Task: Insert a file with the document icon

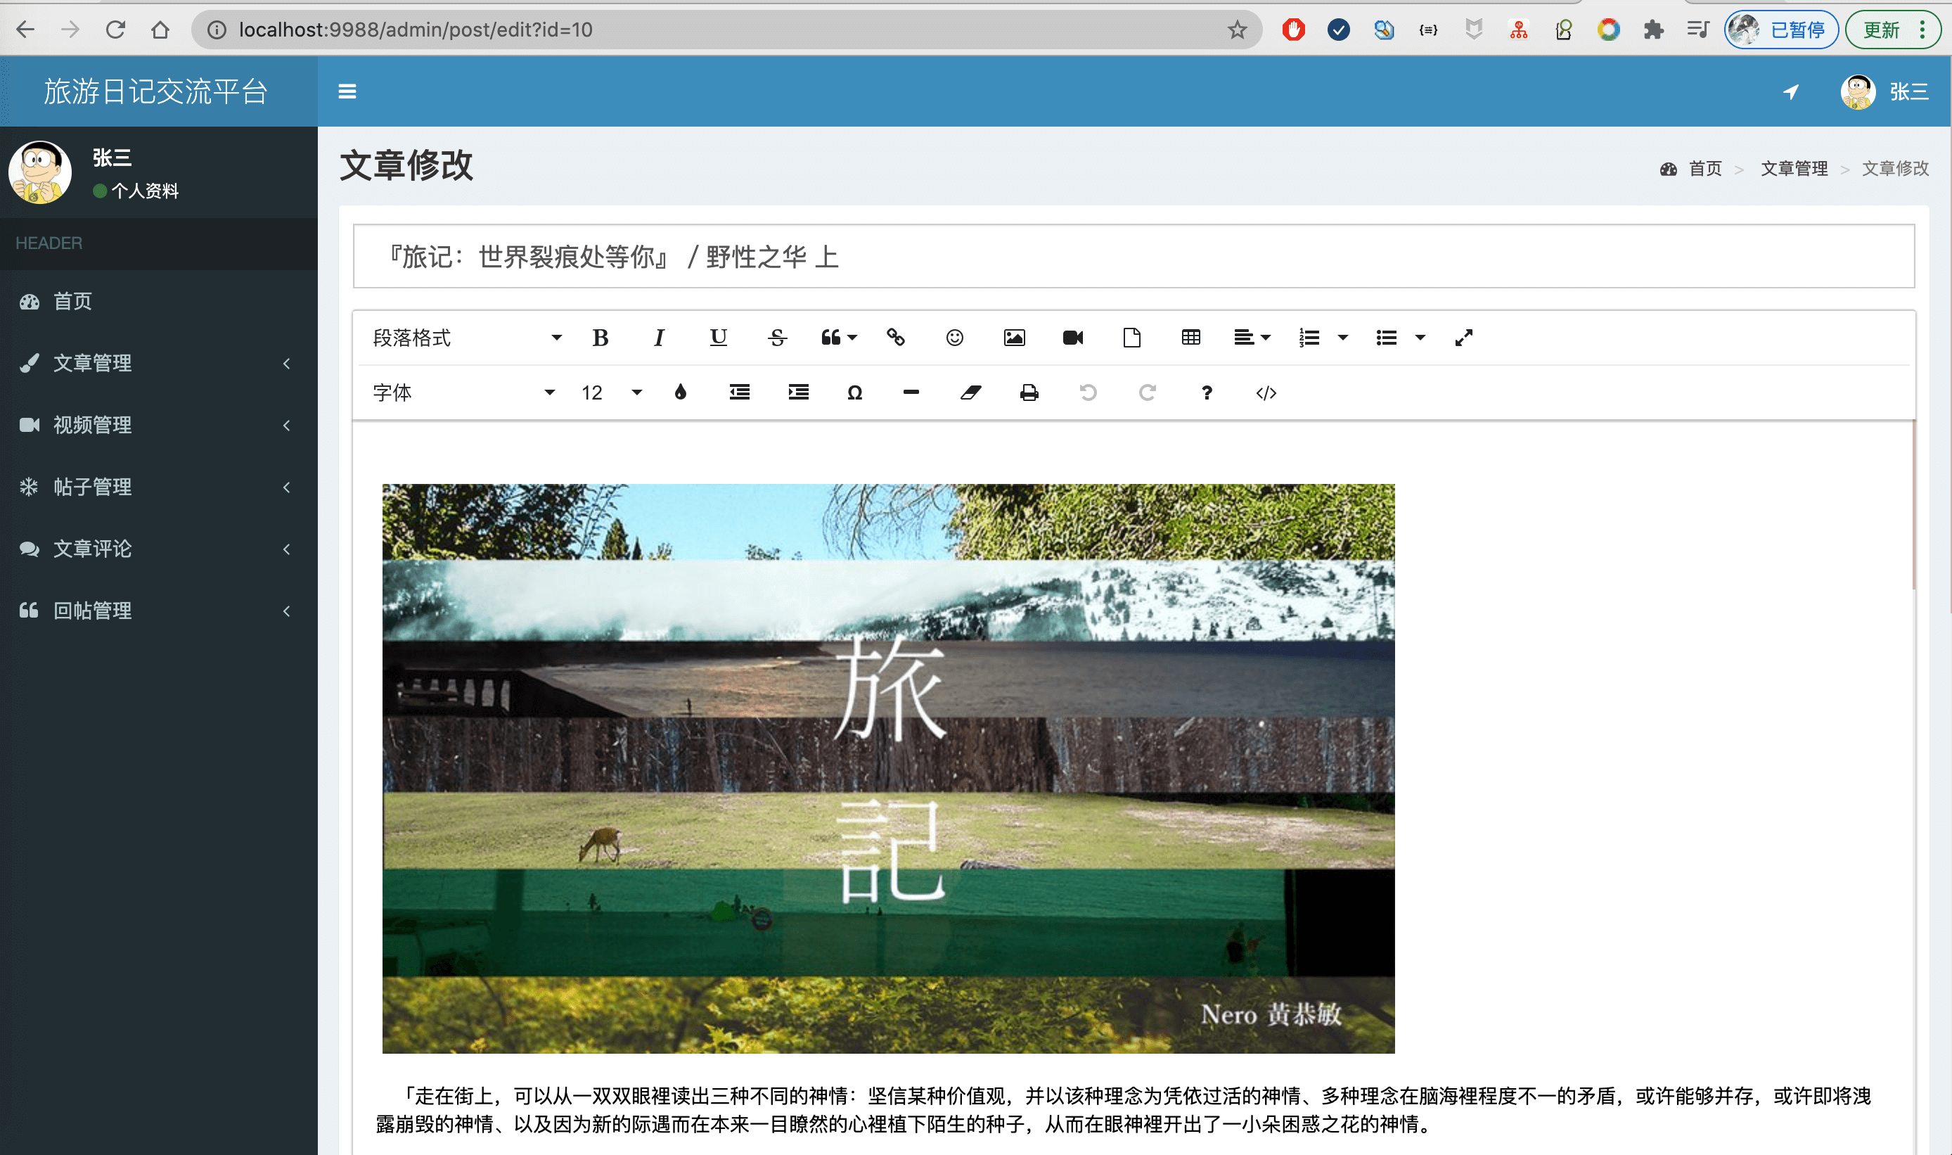Action: click(x=1132, y=338)
